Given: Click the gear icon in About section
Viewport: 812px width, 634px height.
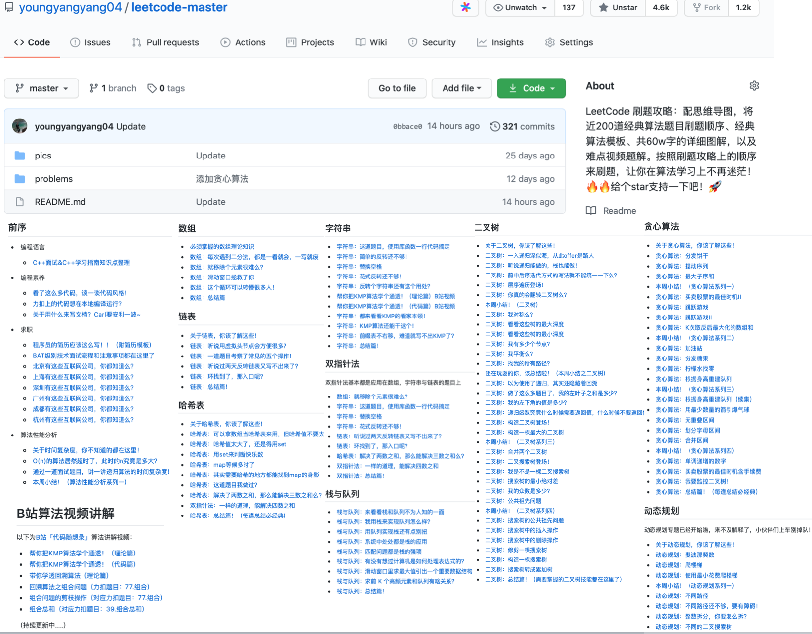Looking at the screenshot, I should tap(754, 86).
